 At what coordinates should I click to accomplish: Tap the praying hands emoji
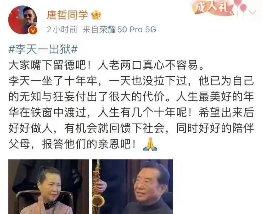point(150,144)
